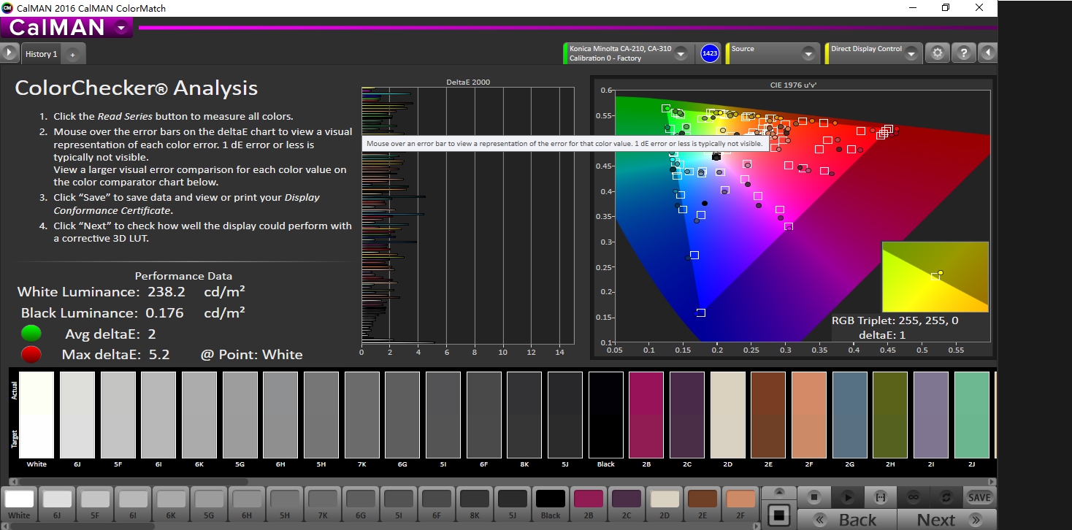
Task: Open the Direct Display Control dropdown
Action: point(912,54)
